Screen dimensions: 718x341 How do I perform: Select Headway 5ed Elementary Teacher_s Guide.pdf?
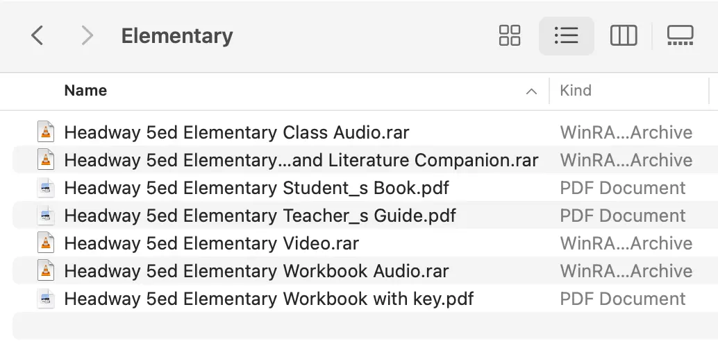click(260, 216)
